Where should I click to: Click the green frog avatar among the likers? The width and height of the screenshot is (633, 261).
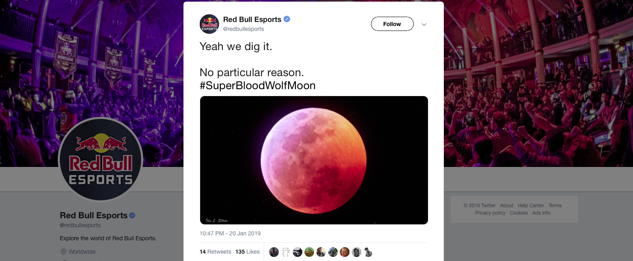coord(309,252)
